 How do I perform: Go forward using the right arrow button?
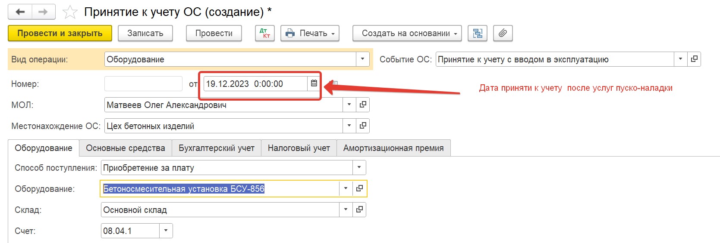[x=44, y=12]
